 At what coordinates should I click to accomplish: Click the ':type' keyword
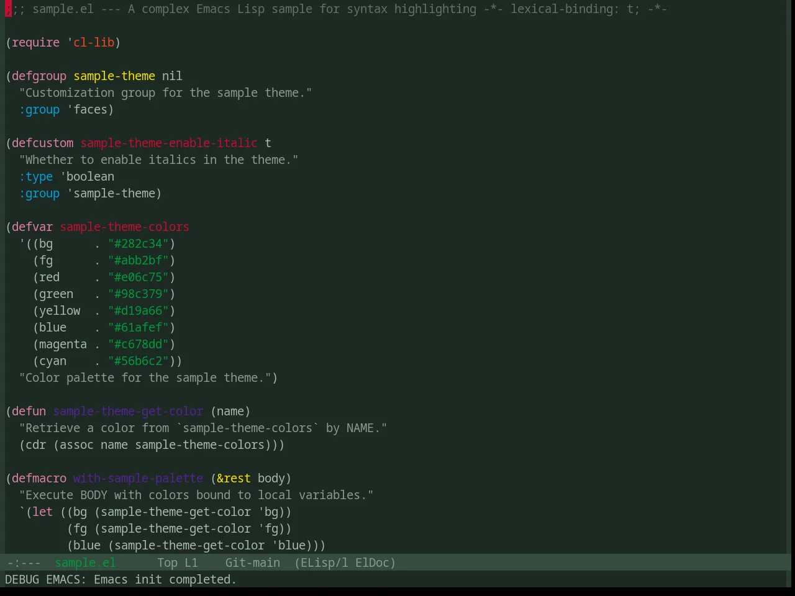point(36,176)
